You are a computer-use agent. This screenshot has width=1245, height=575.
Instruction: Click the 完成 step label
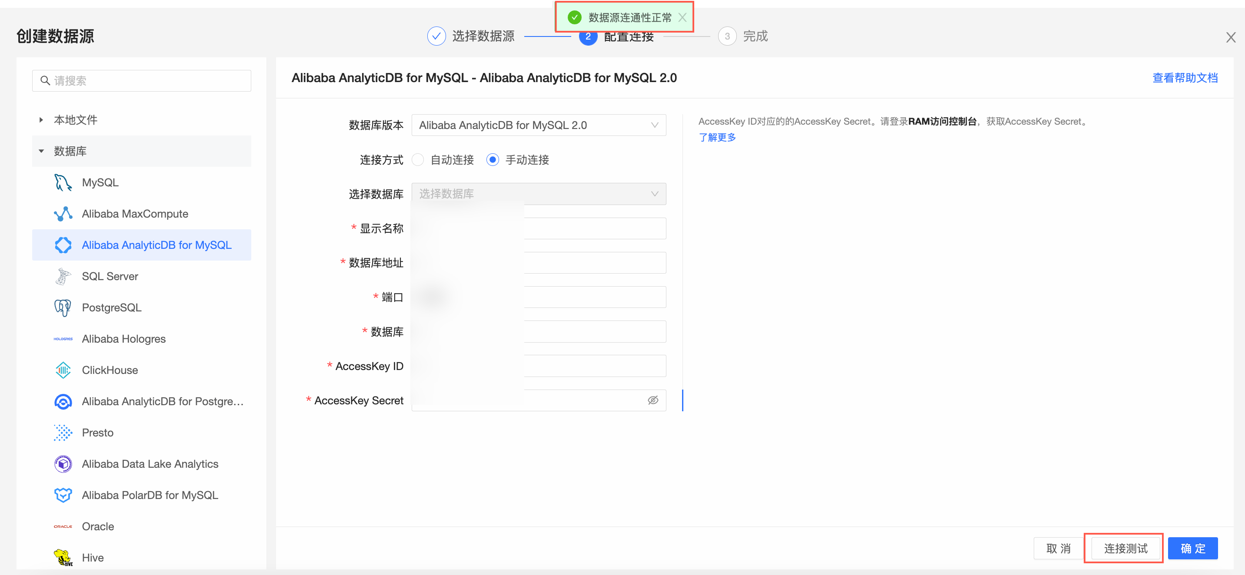coord(755,36)
